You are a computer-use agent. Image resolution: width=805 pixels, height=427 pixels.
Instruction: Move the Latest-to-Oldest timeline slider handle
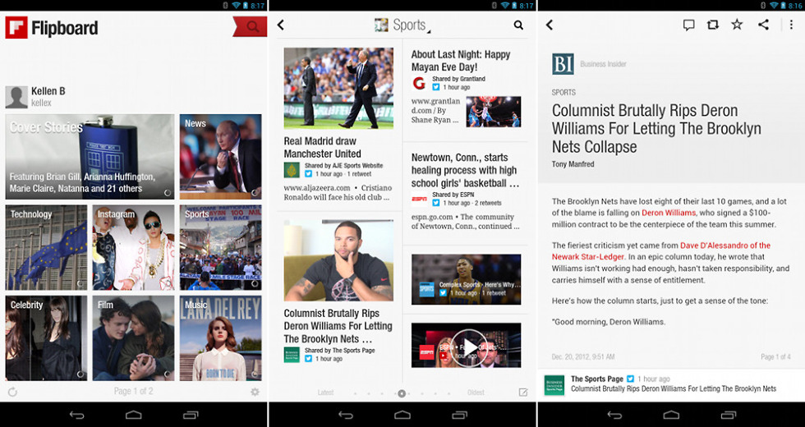(x=402, y=393)
